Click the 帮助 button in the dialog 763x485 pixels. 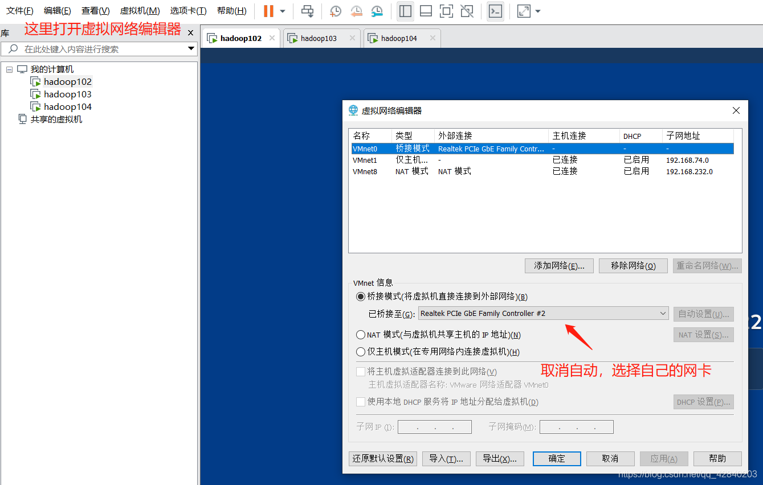pos(717,459)
